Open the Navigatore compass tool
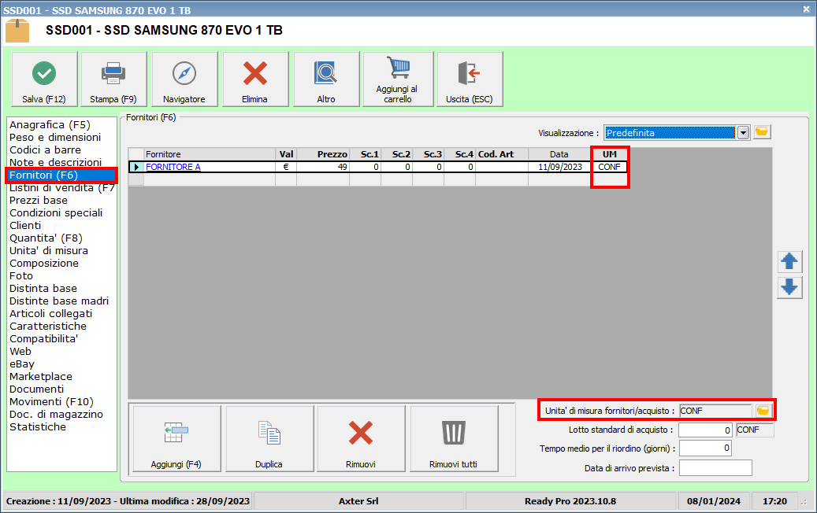817x513 pixels. point(184,79)
